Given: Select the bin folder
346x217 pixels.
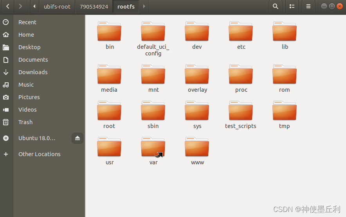Looking at the screenshot, I should (110, 35).
